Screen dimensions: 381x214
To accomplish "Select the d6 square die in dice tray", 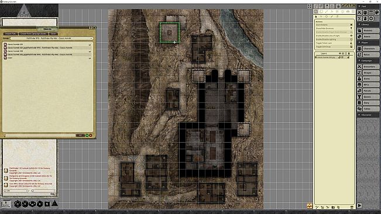I will coord(47,204).
